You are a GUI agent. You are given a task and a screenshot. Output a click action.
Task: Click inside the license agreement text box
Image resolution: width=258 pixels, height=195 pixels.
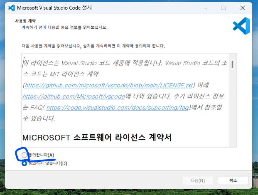click(129, 100)
